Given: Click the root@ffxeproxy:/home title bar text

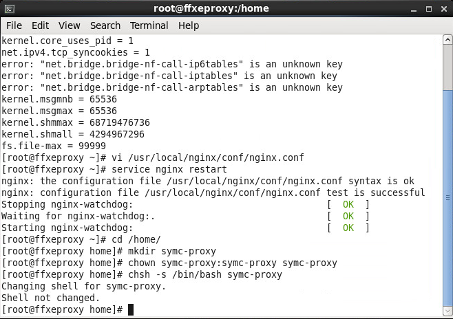Looking at the screenshot, I should pos(211,8).
